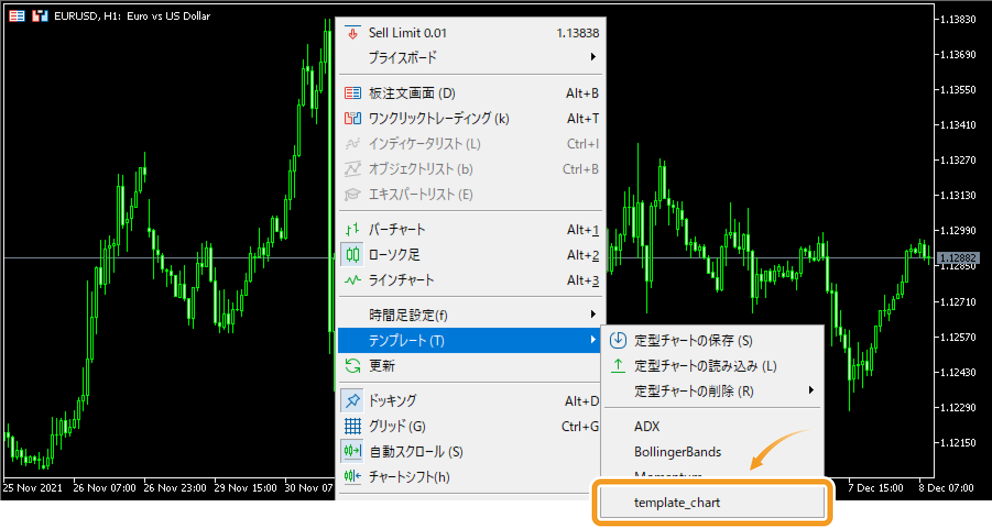Click the 1.13830 price scale value
The height and width of the screenshot is (529, 992).
pos(958,19)
